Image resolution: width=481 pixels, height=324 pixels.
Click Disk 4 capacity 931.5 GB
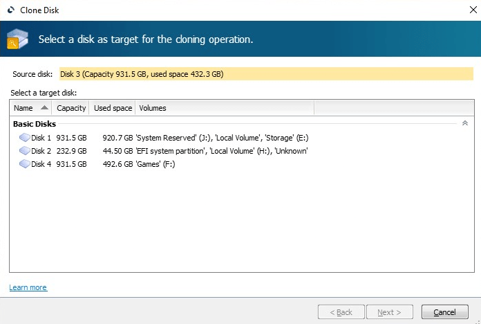pyautogui.click(x=71, y=164)
